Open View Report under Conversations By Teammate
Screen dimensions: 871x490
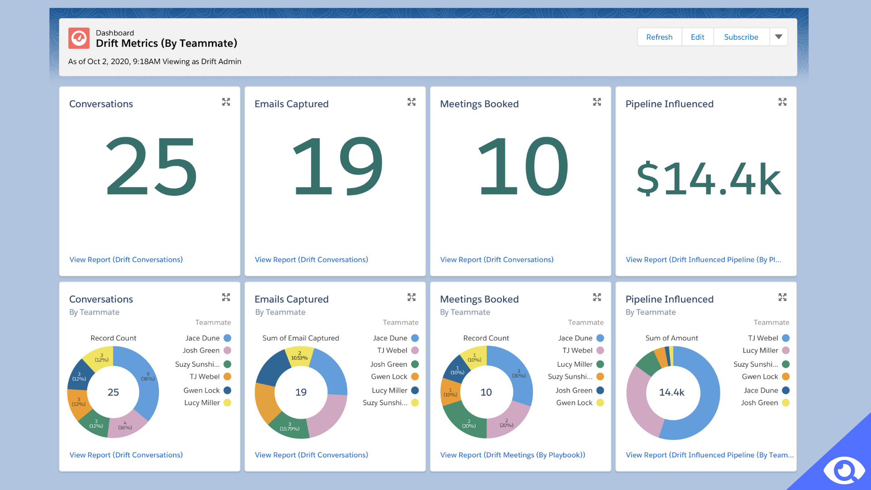(126, 455)
